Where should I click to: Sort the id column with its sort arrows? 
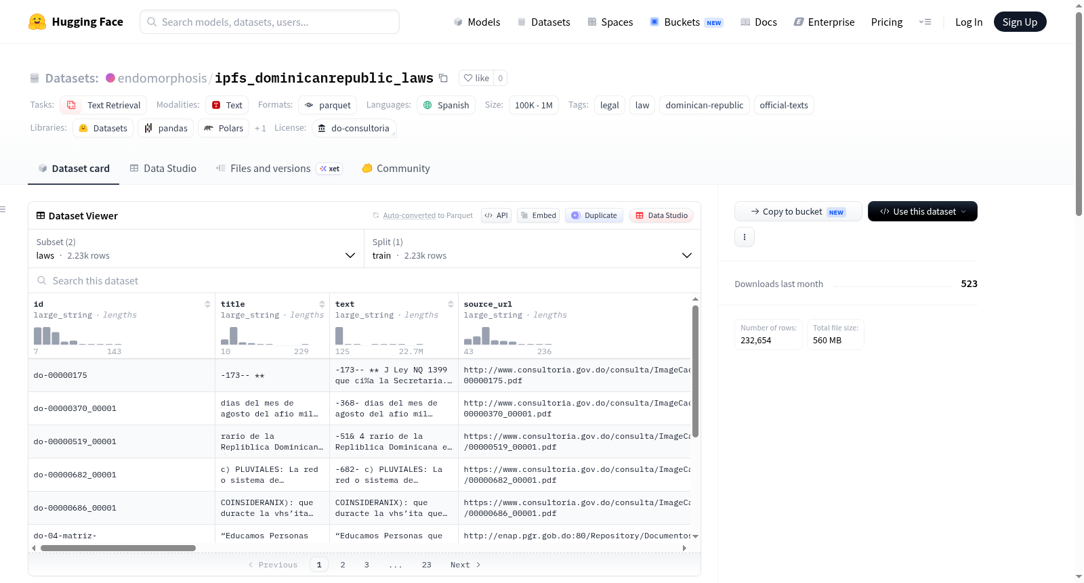207,304
